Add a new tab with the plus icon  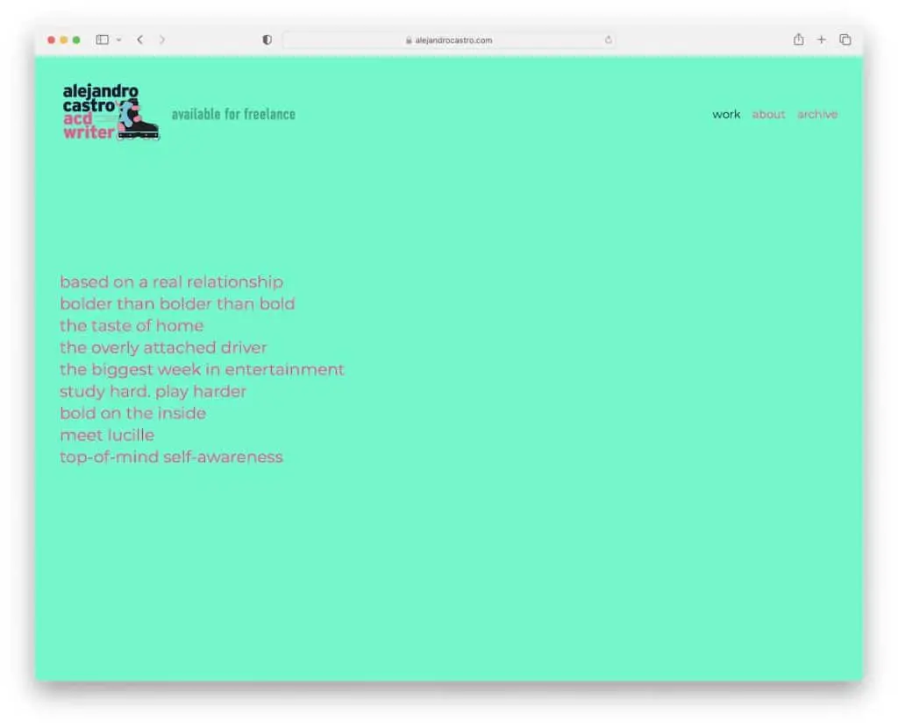(x=822, y=39)
